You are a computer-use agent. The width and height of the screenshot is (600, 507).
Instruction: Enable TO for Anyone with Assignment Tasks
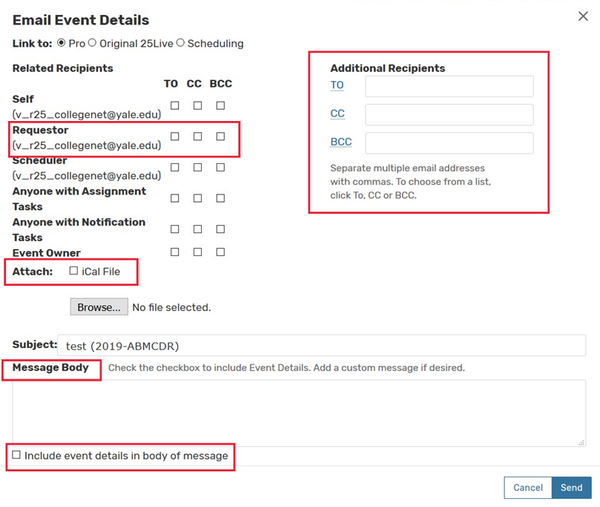pos(175,198)
